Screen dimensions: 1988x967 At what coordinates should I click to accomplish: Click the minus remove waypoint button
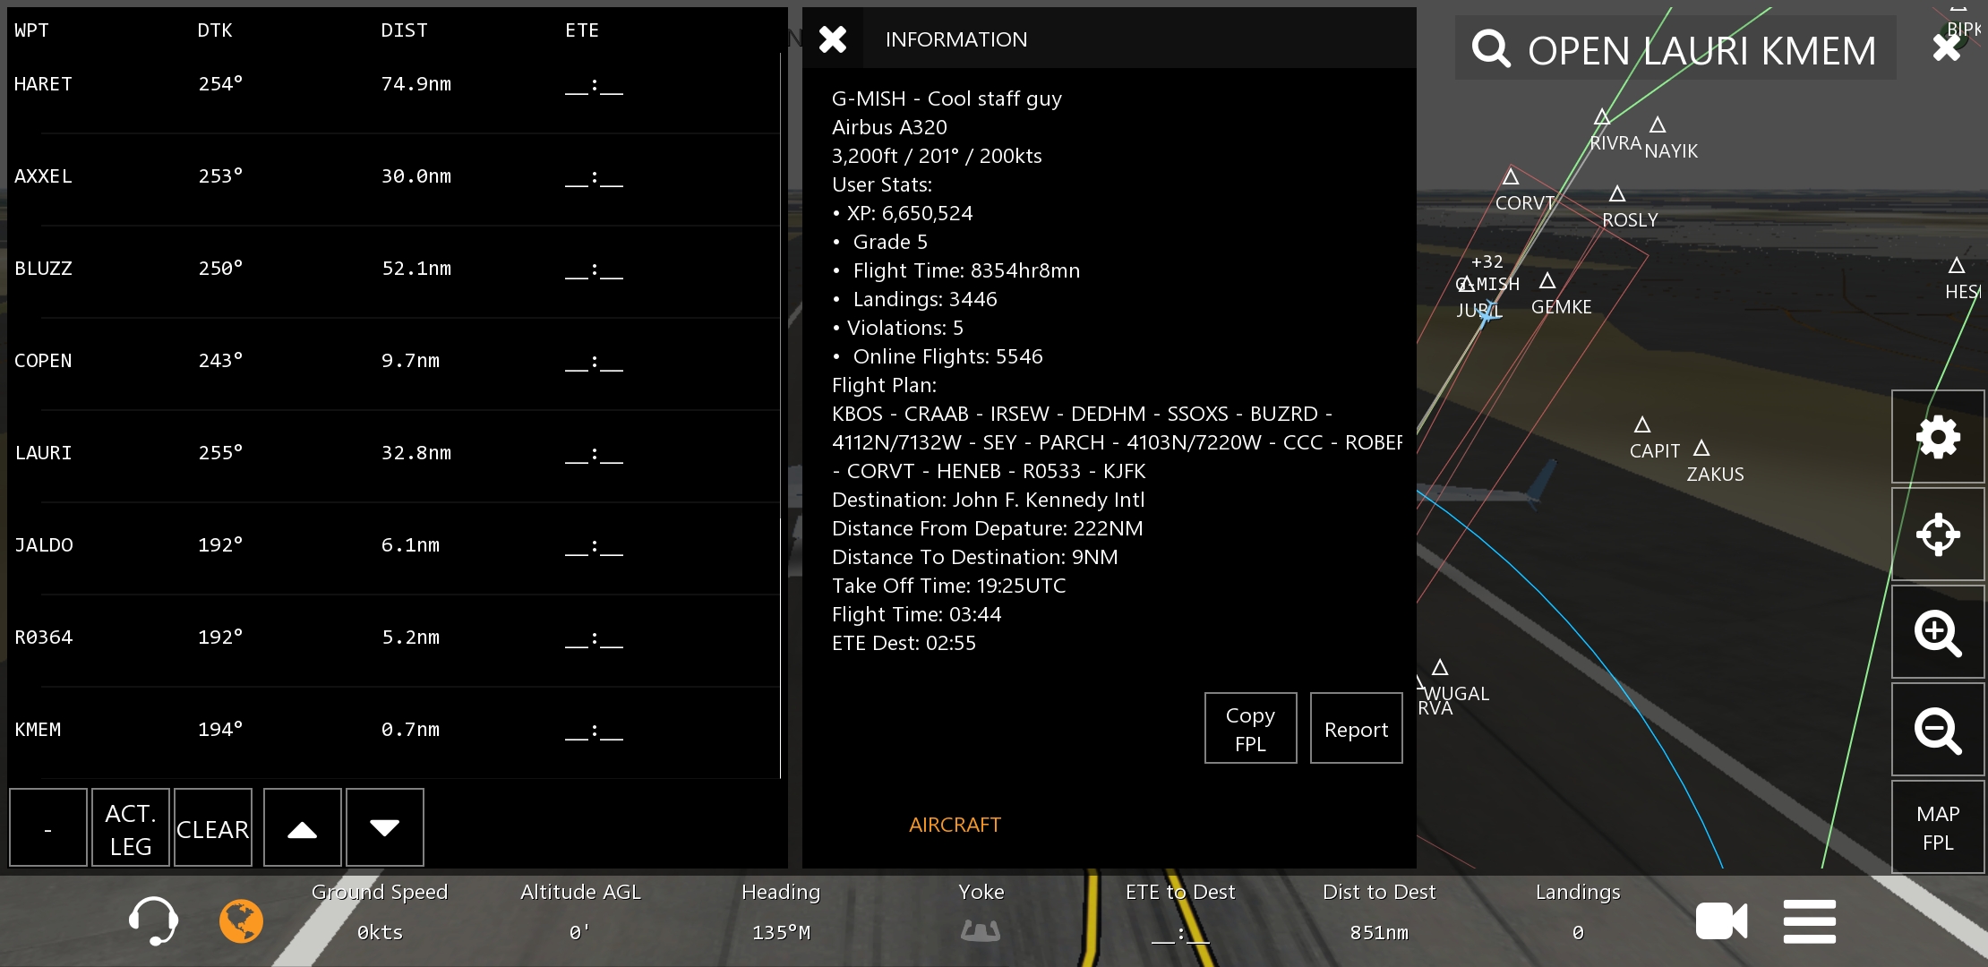tap(48, 828)
